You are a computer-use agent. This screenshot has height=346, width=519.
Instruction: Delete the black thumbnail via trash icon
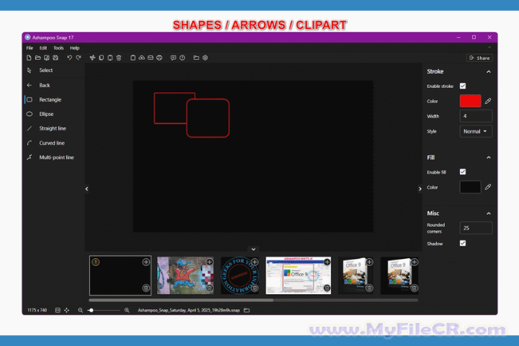tap(146, 288)
